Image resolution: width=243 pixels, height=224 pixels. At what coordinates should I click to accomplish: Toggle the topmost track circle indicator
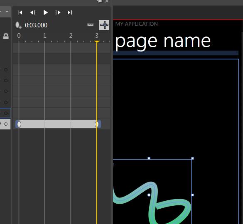point(6,70)
